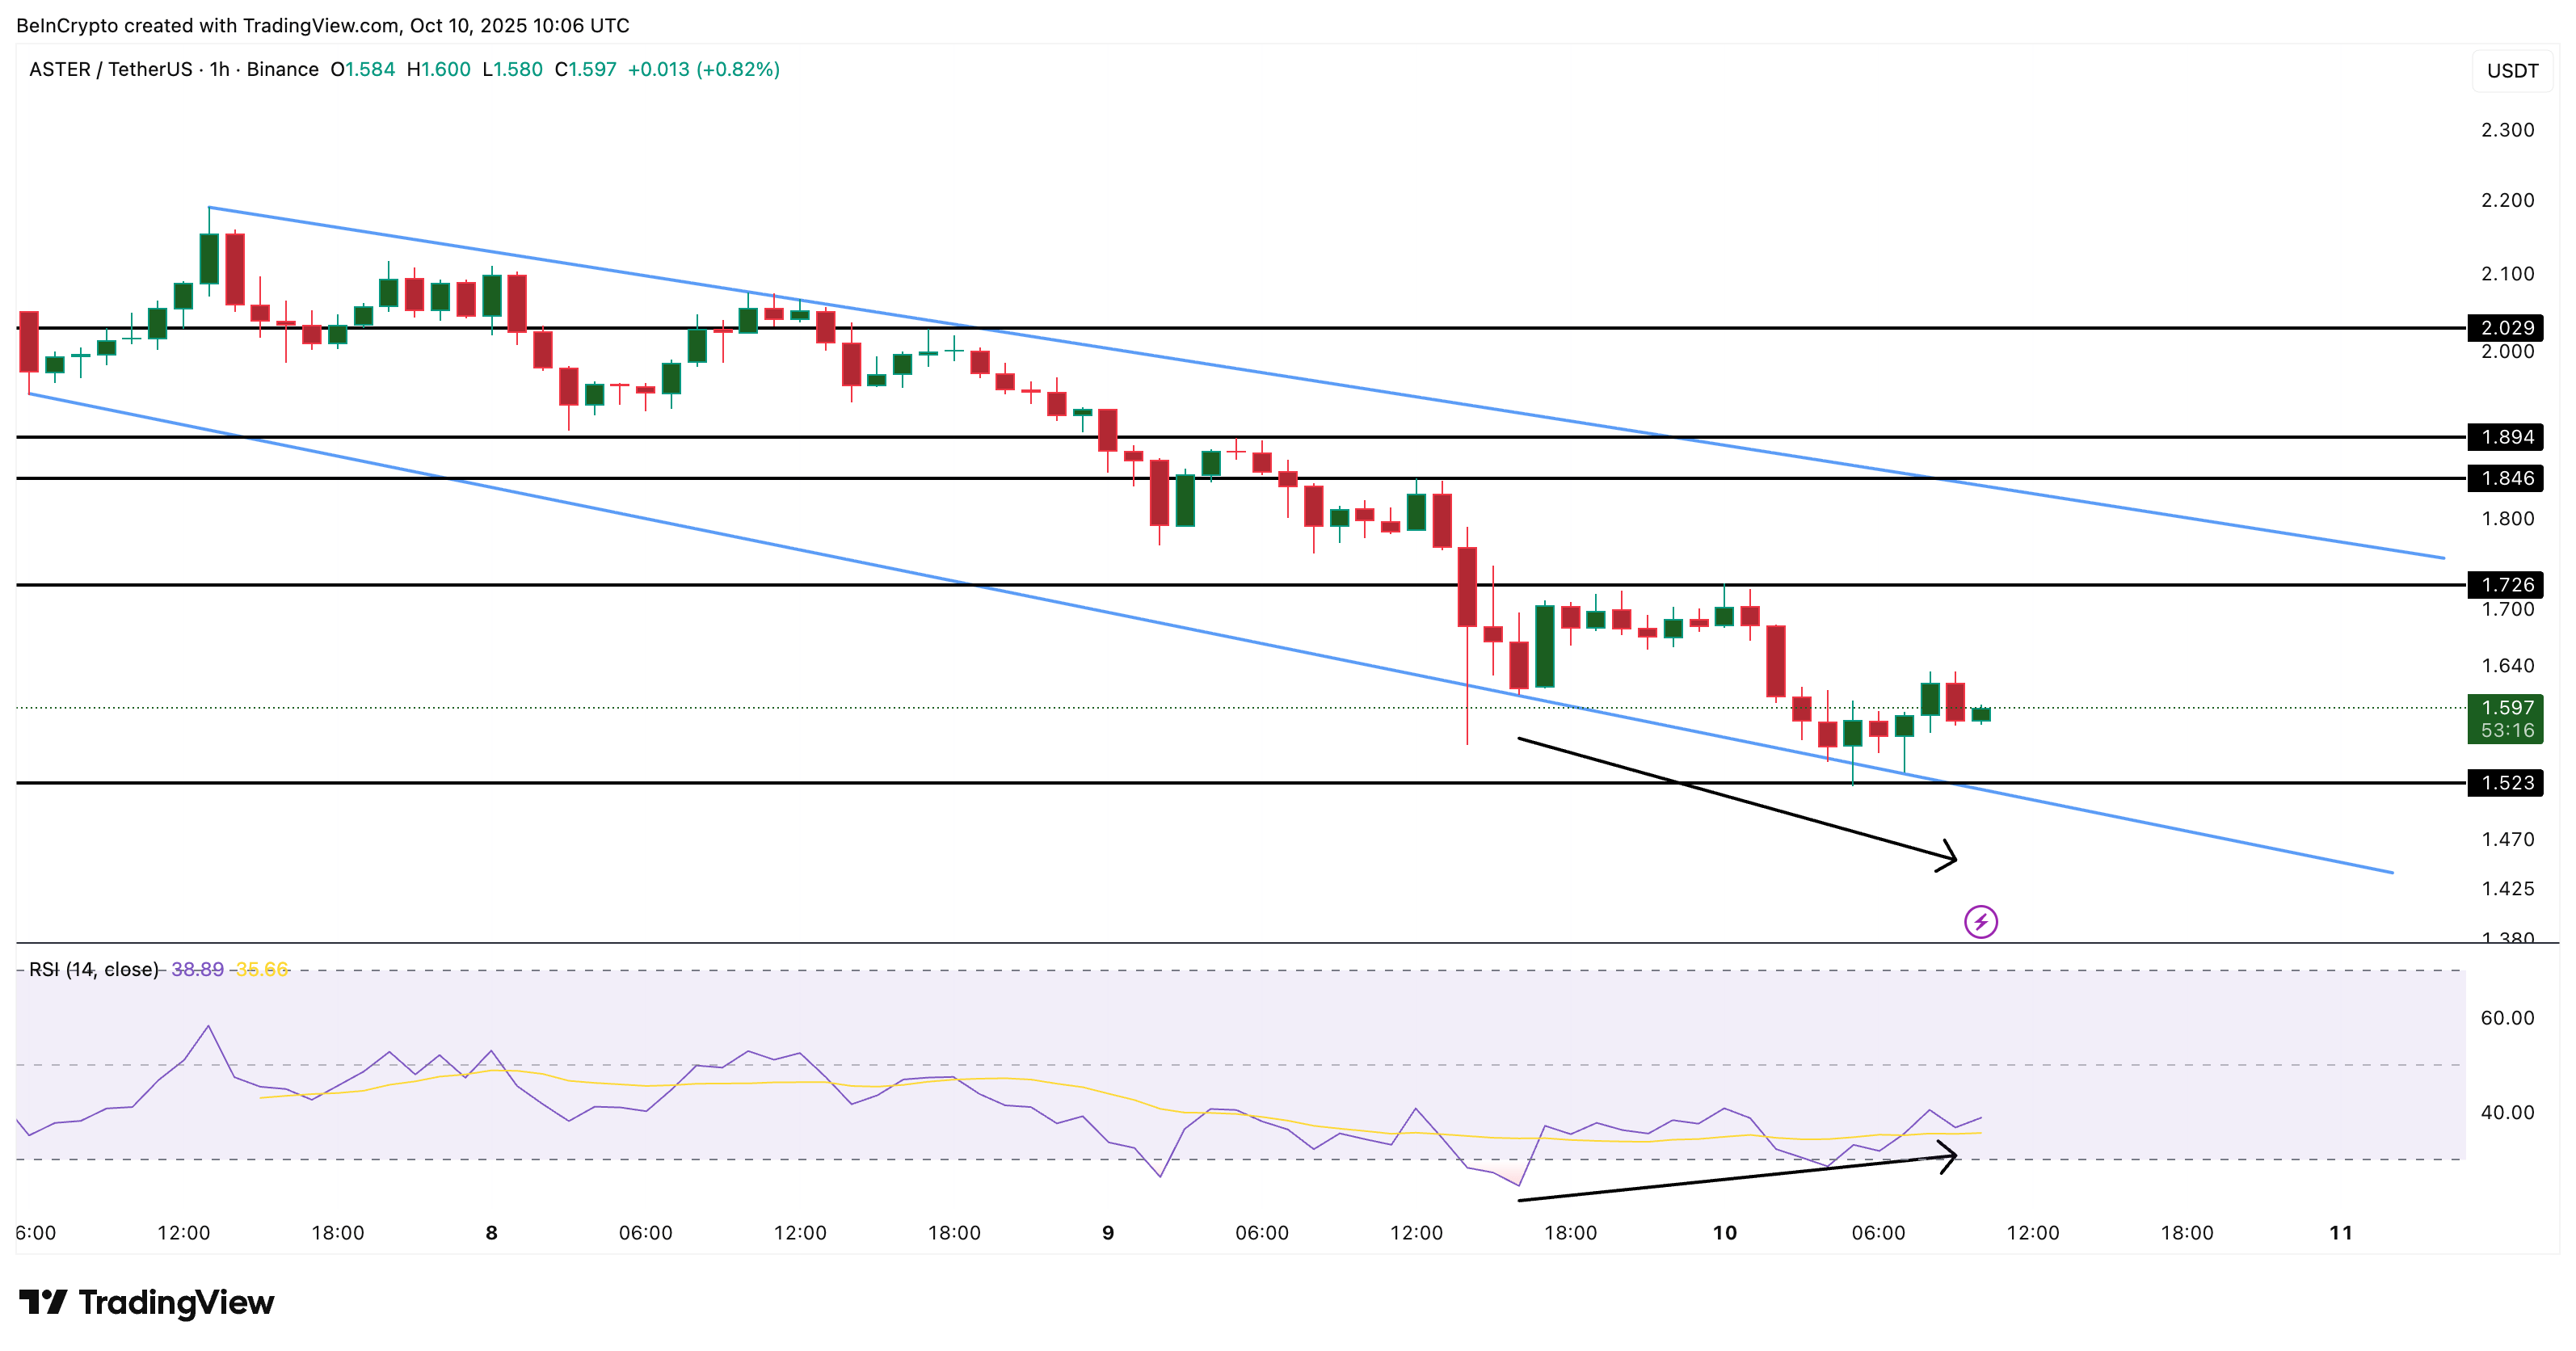Click the purple lightning bolt trade icon
This screenshot has width=2576, height=1351.
tap(1982, 920)
